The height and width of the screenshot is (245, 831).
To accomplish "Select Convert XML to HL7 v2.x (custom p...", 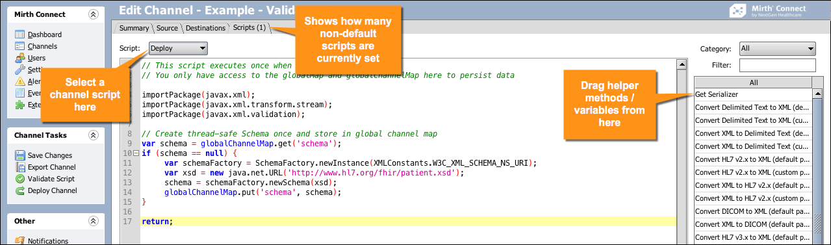I will pyautogui.click(x=753, y=198).
